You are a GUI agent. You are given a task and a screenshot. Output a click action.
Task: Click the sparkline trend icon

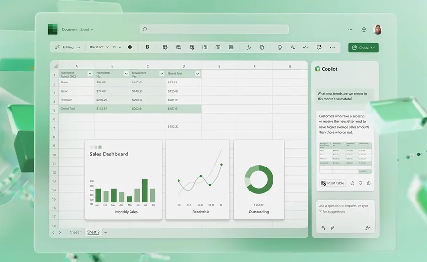[x=306, y=48]
